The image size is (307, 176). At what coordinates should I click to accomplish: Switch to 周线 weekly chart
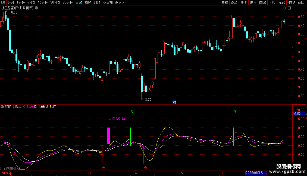pyautogui.click(x=88, y=2)
